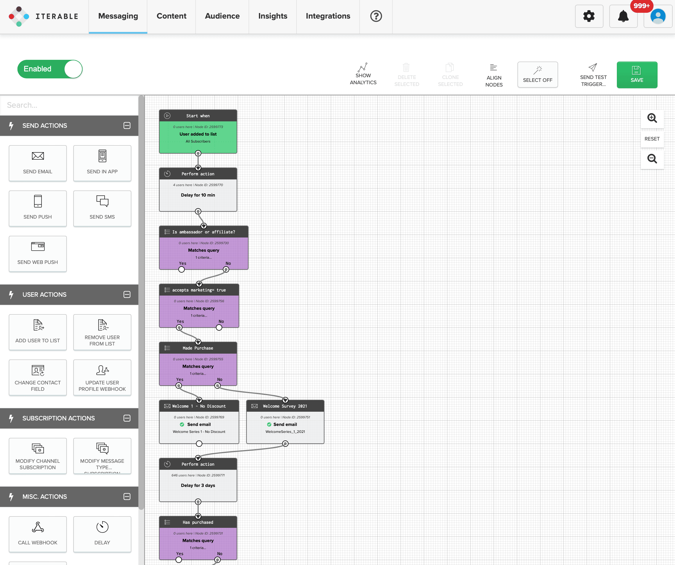Image resolution: width=675 pixels, height=565 pixels.
Task: Open the Messaging navigation tab
Action: click(x=118, y=16)
